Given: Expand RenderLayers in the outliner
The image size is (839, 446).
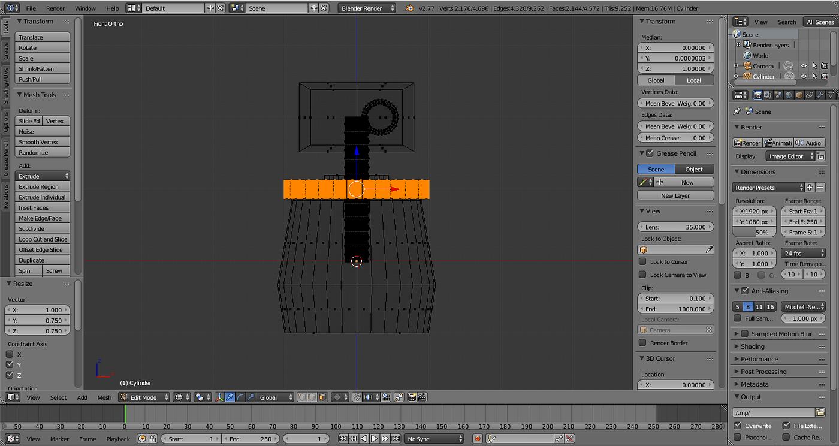Looking at the screenshot, I should tap(738, 45).
